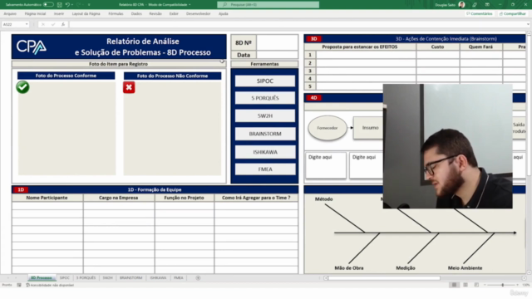Click the 5W2H tool button
Screen dimensions: 532x299
pos(265,116)
